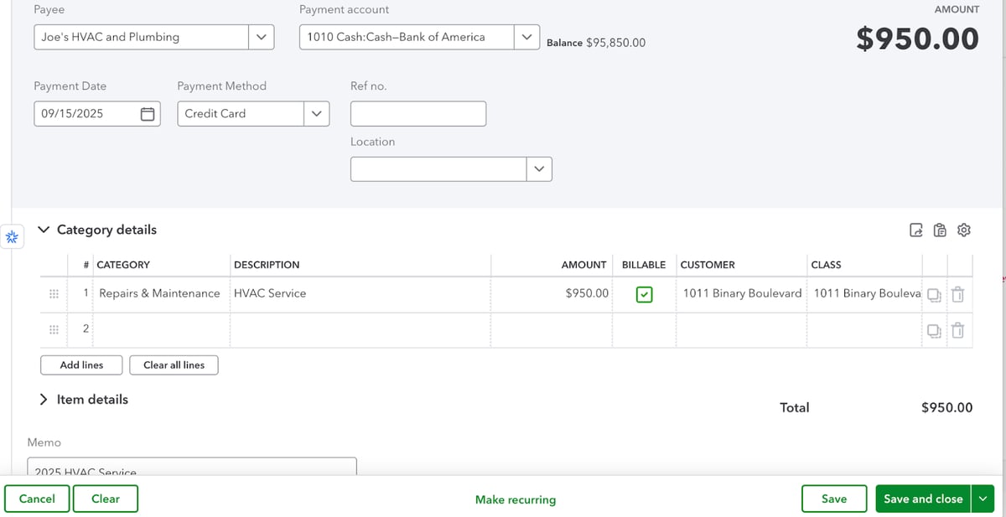Expand the Payment Method dropdown

point(316,114)
